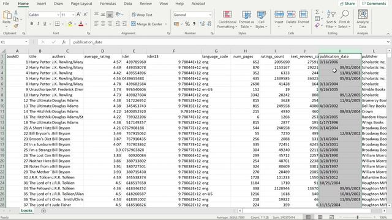Switch to the Formulas tab
The image size is (392, 220).
(x=108, y=4)
